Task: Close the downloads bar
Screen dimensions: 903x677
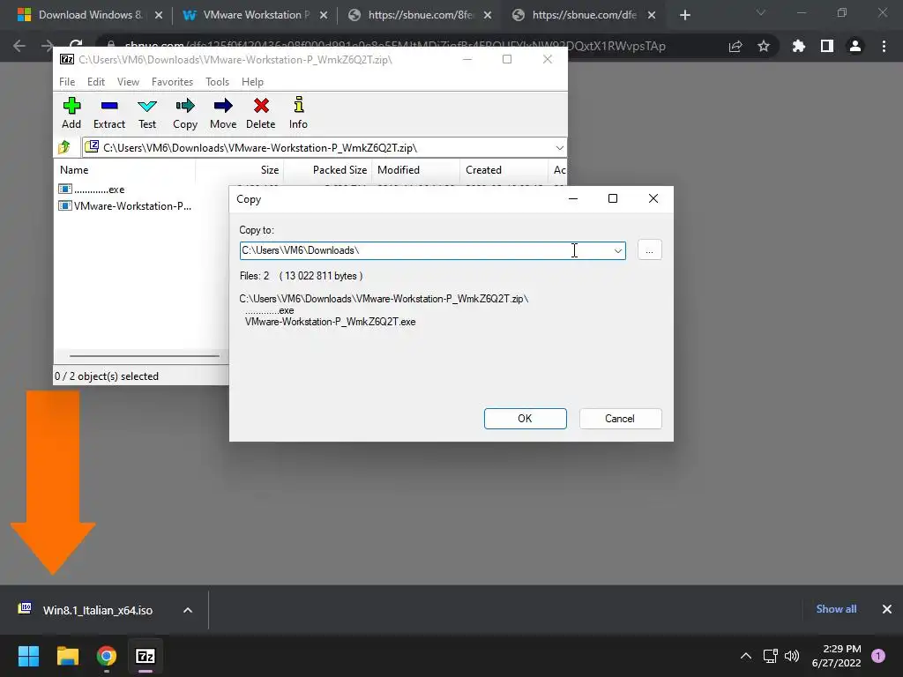Action: [x=887, y=609]
